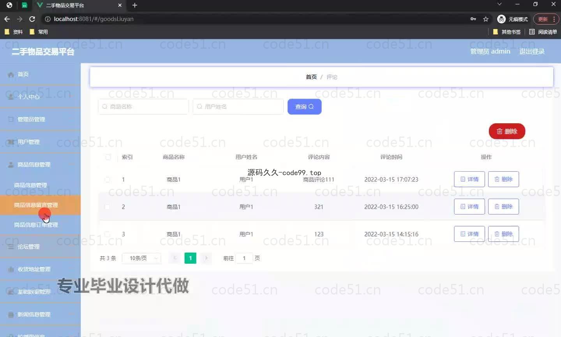Open new browser tab with plus icon
The image size is (561, 337).
[x=135, y=5]
